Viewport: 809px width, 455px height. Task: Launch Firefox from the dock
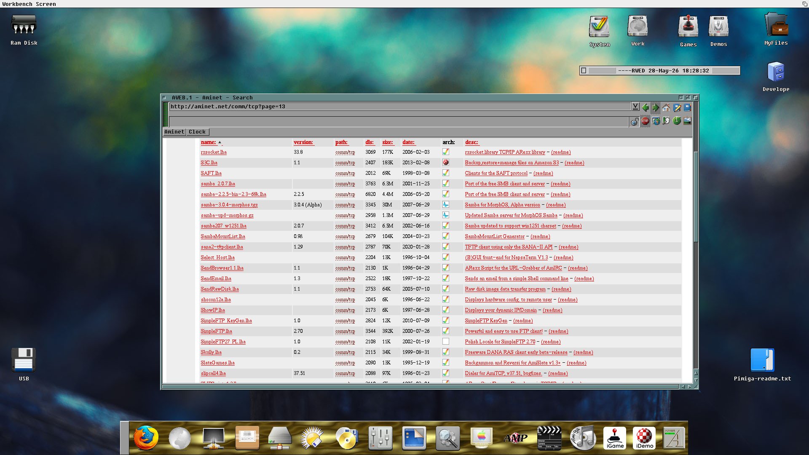[x=146, y=438]
